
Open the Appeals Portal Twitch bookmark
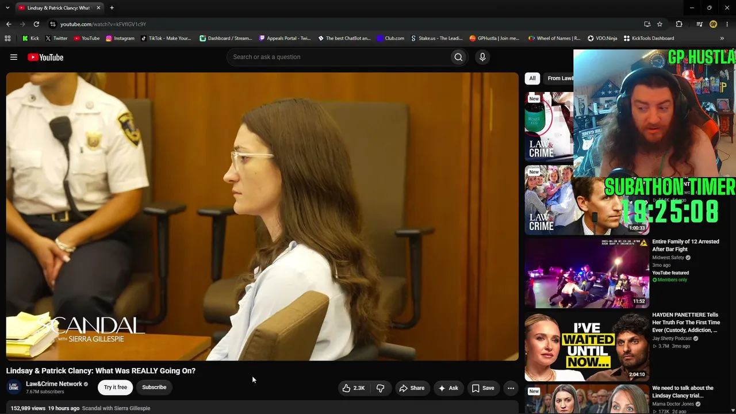pyautogui.click(x=285, y=39)
